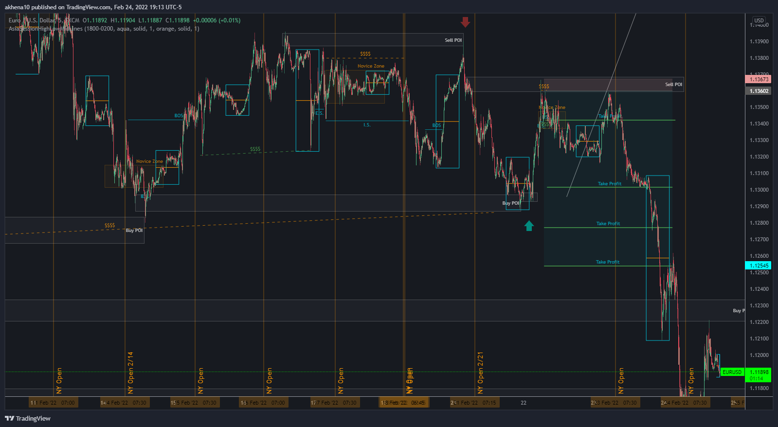This screenshot has width=778, height=427.
Task: Select the 'NY Open' label on 23 Feb
Action: pos(621,381)
